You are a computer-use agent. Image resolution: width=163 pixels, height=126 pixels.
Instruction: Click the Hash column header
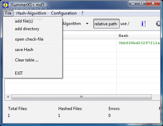138,36
